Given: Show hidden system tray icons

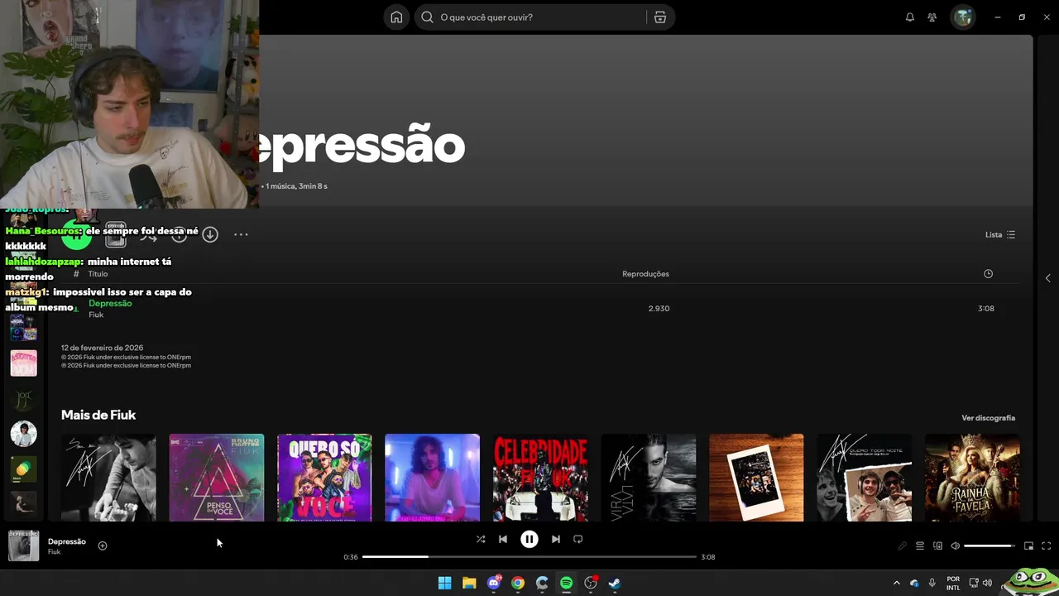Looking at the screenshot, I should coord(896,583).
